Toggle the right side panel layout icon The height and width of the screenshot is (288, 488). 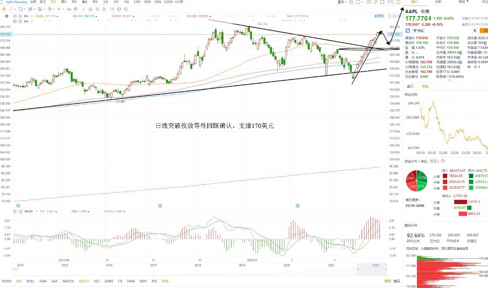tap(398, 2)
